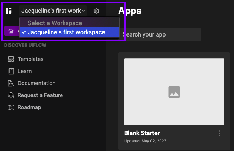This screenshot has height=151, width=234.
Task: Click the Request a Feature headset icon
Action: (x=11, y=95)
